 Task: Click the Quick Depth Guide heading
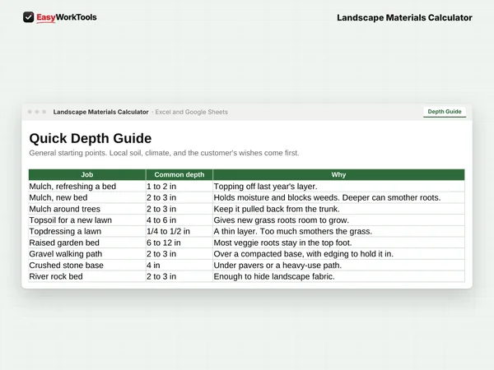[x=91, y=138]
